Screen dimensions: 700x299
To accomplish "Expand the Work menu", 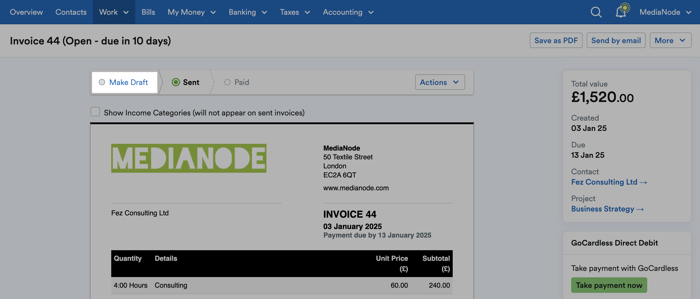I will 114,12.
